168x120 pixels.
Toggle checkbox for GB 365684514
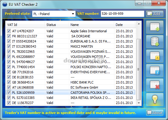[9, 82]
